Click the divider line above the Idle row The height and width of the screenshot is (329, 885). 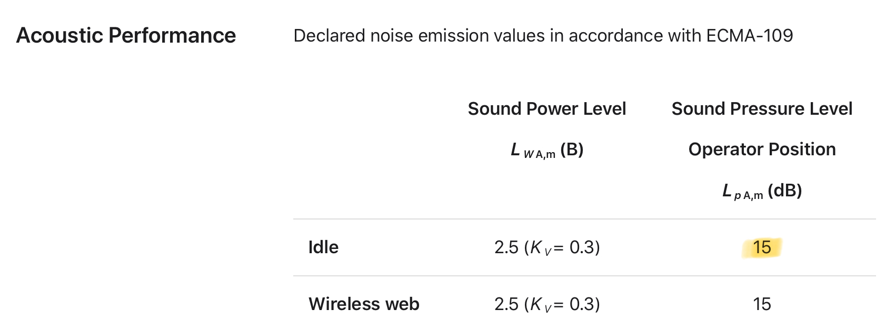584,219
